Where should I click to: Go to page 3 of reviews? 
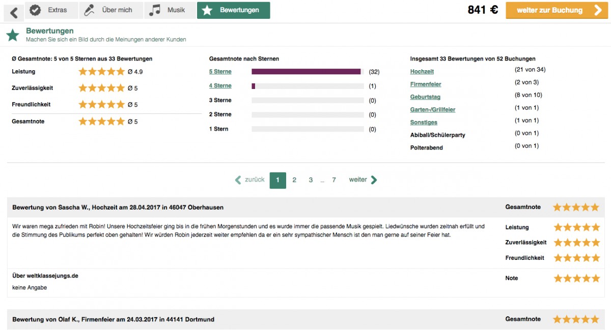pyautogui.click(x=311, y=180)
